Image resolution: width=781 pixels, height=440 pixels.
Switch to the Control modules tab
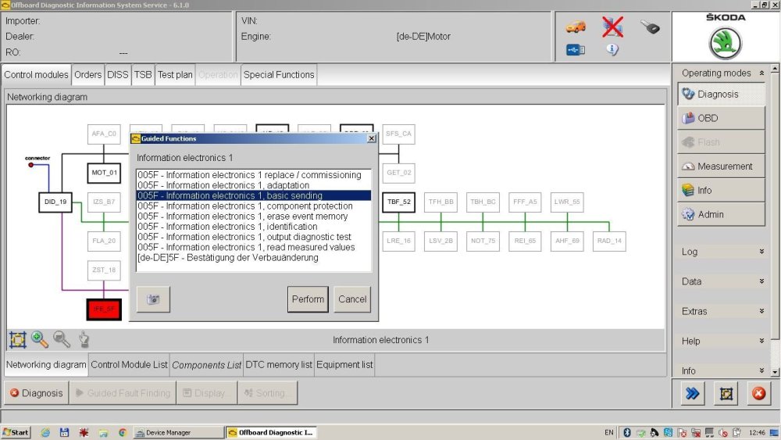[37, 75]
